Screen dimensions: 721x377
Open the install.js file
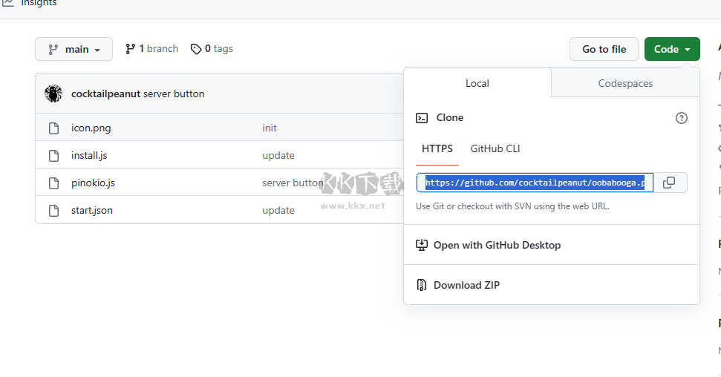tap(89, 155)
